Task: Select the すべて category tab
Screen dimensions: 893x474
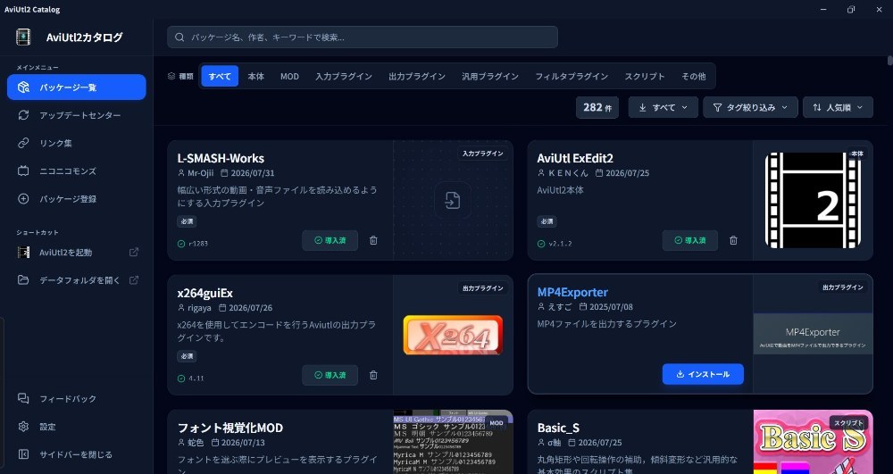Action: [220, 76]
